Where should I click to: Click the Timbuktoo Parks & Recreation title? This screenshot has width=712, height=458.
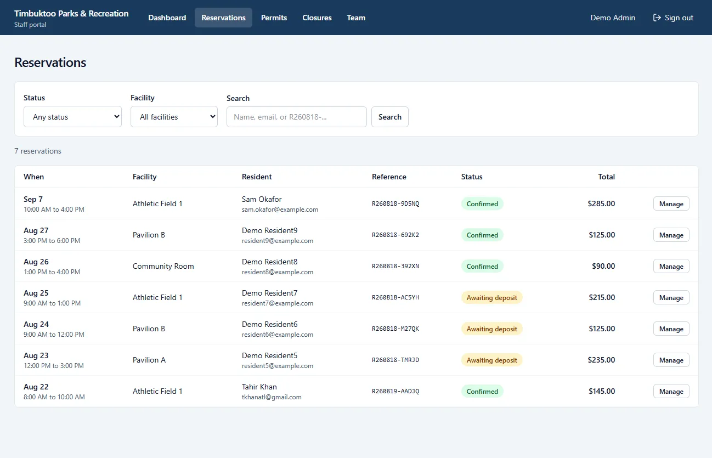(x=71, y=13)
